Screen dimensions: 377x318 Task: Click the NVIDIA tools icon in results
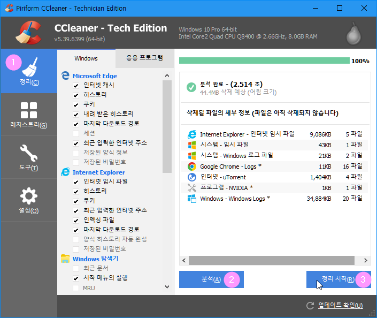pyautogui.click(x=192, y=188)
